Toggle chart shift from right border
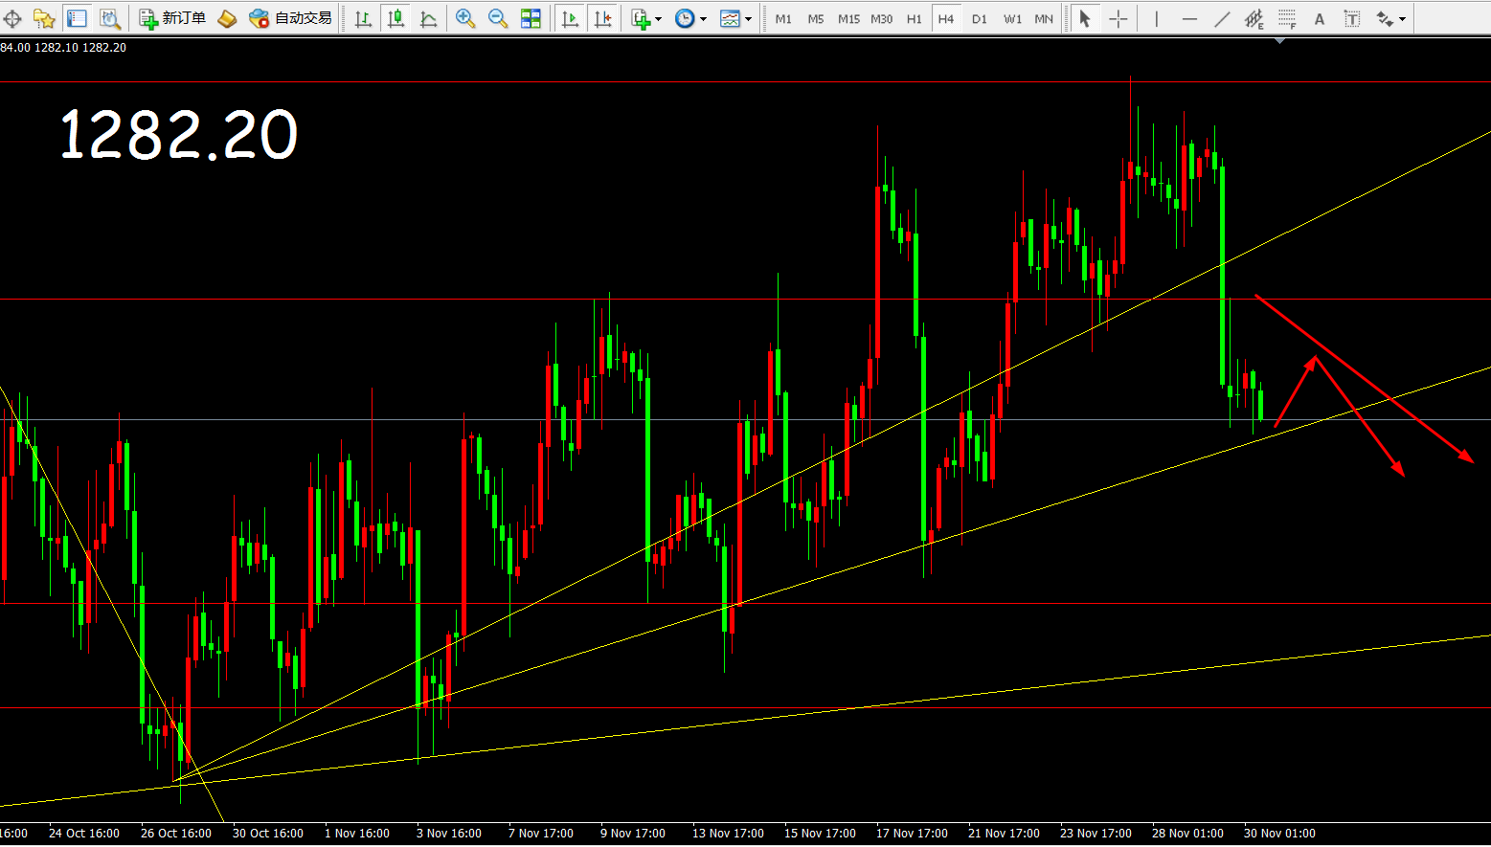Image resolution: width=1491 pixels, height=847 pixels. (602, 18)
